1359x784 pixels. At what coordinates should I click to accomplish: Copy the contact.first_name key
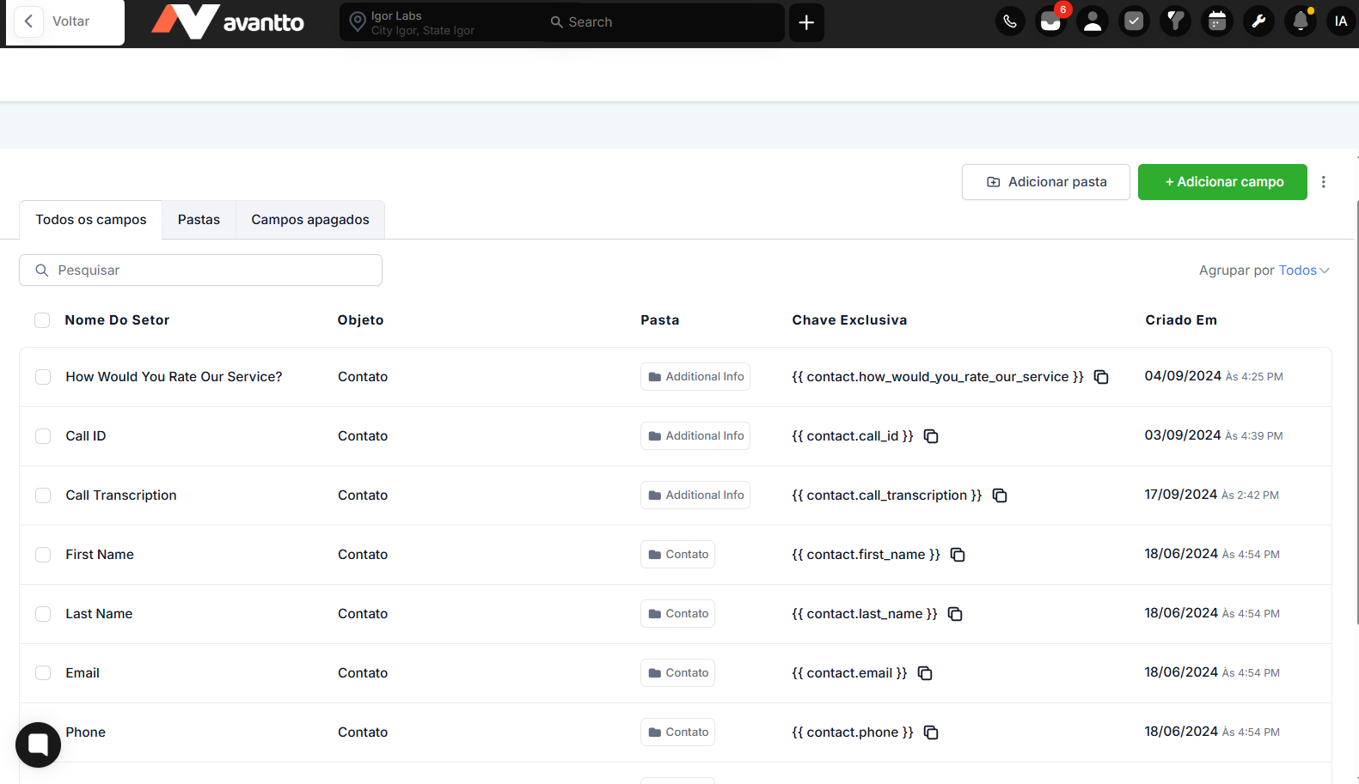pyautogui.click(x=958, y=555)
